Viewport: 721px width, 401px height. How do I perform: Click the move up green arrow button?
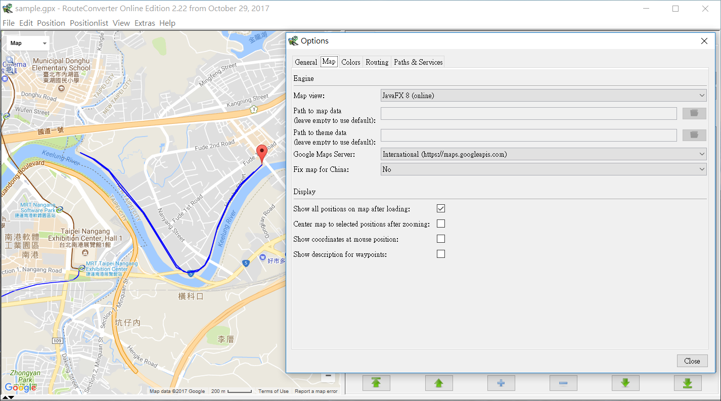tap(438, 383)
